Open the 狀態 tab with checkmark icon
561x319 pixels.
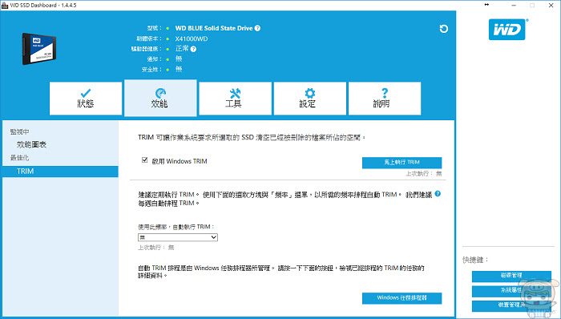[x=86, y=99]
